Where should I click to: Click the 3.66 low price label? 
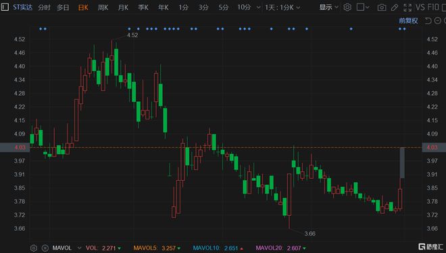point(309,233)
